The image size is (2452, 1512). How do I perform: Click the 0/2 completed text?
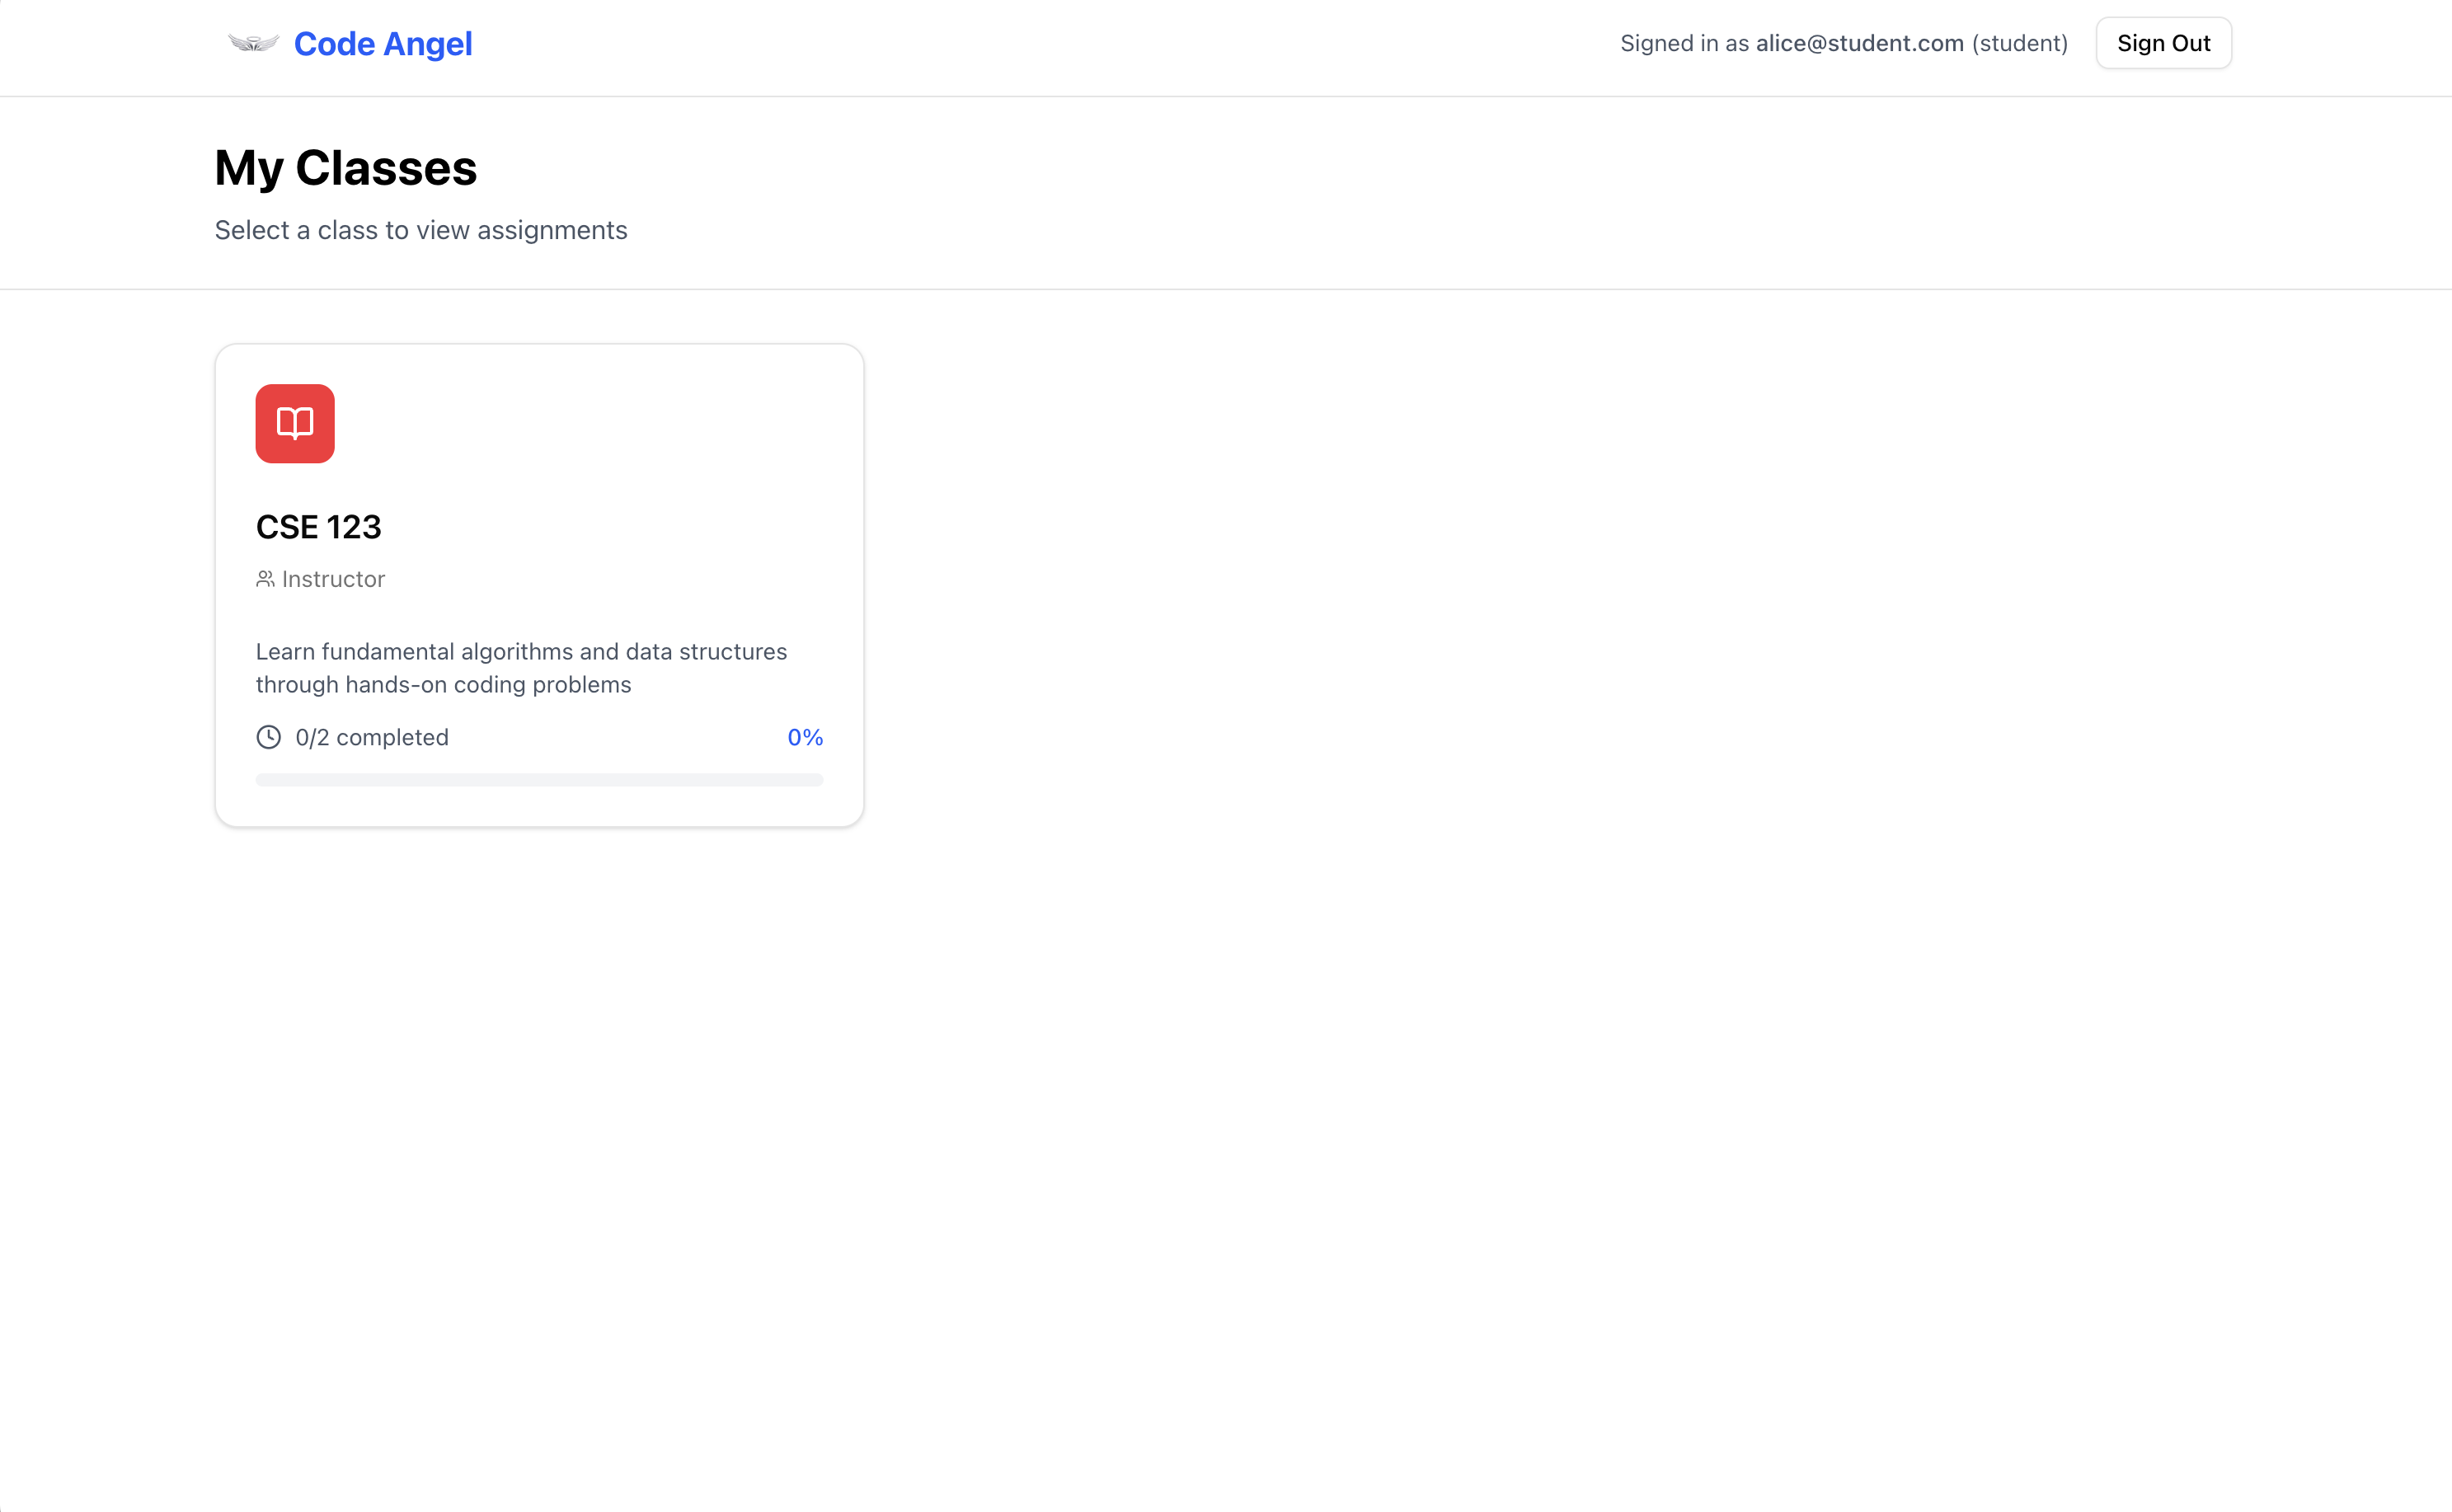click(x=372, y=737)
